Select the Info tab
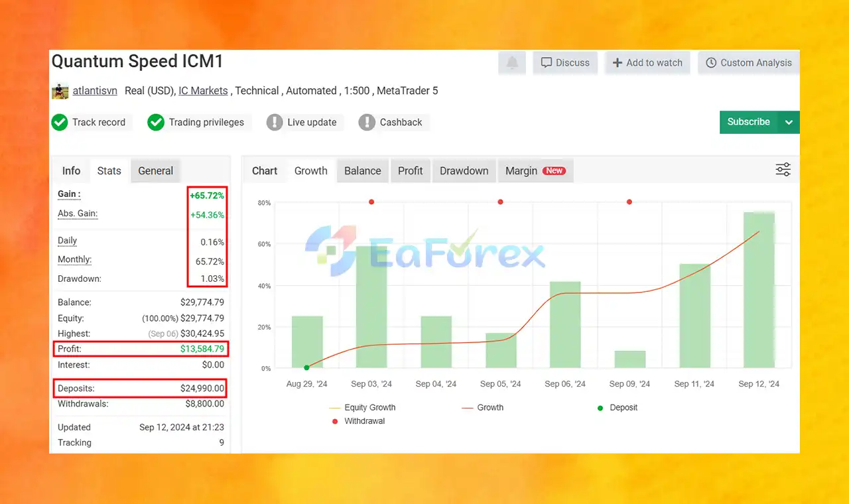 [71, 170]
